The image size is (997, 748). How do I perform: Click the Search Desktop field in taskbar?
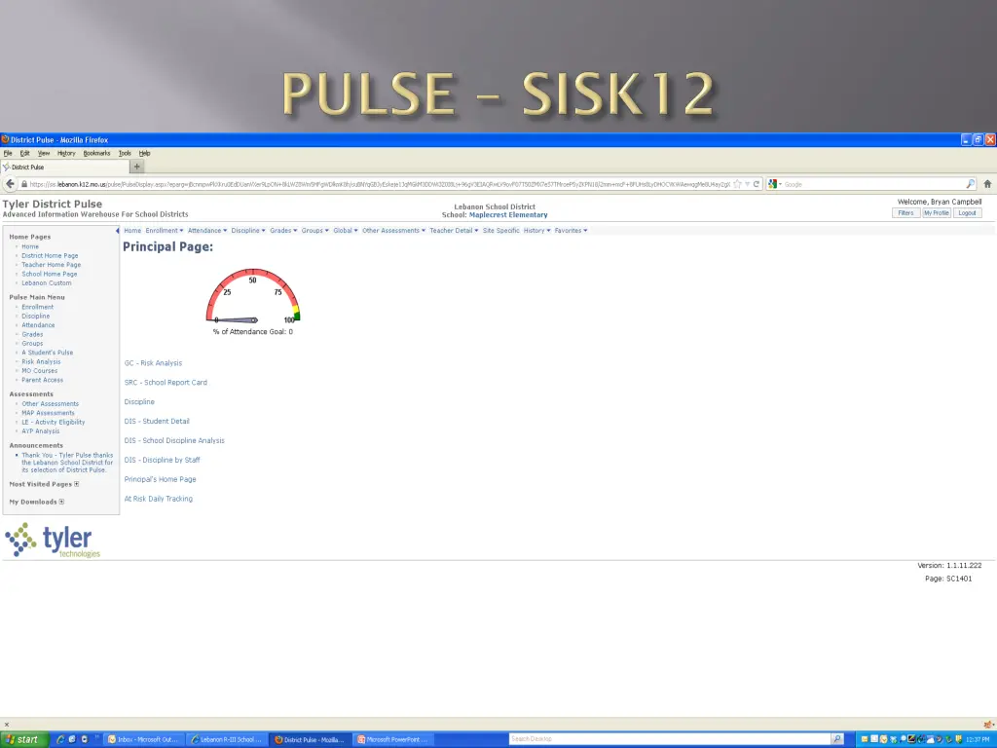671,739
